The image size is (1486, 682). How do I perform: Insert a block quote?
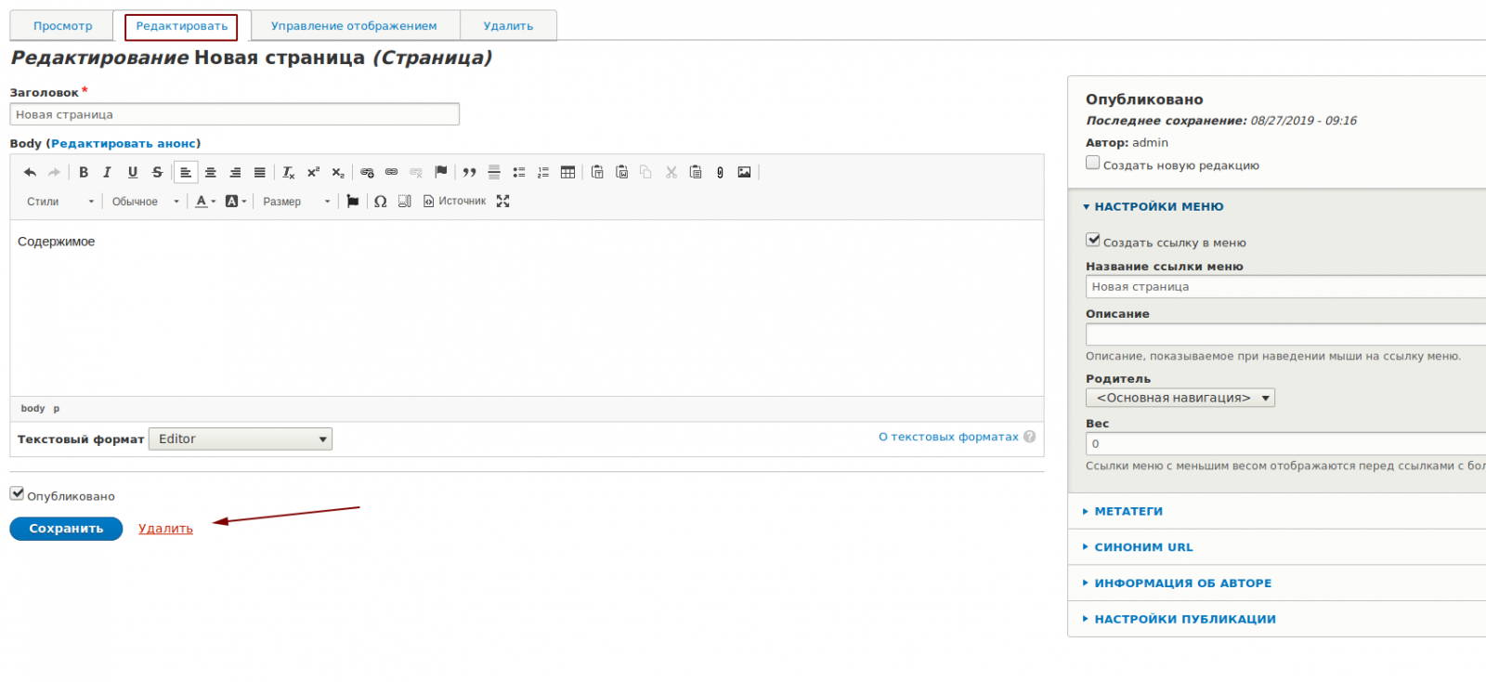click(x=470, y=173)
